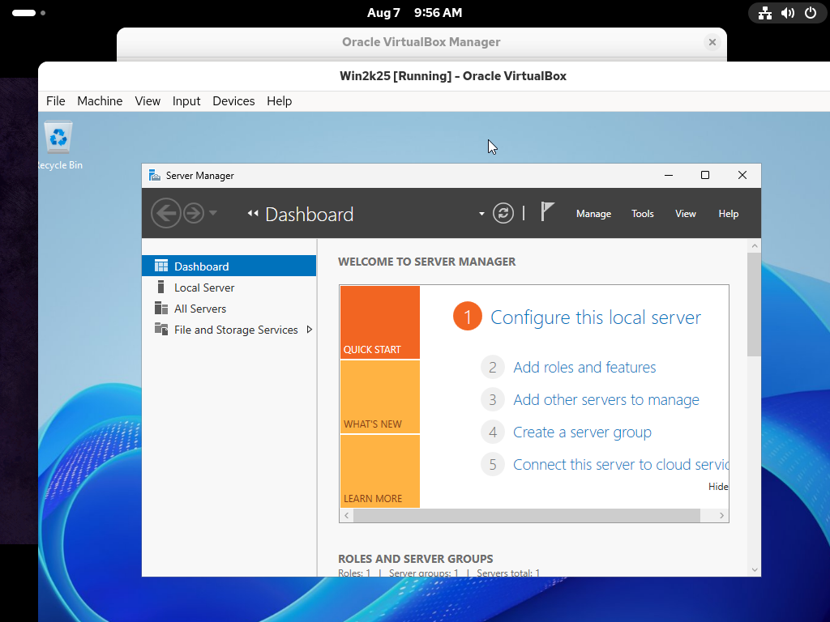The width and height of the screenshot is (830, 622).
Task: Select the WHAT'S NEW tile
Action: [379, 397]
